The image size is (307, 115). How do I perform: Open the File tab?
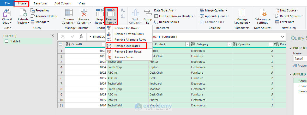(7, 3)
